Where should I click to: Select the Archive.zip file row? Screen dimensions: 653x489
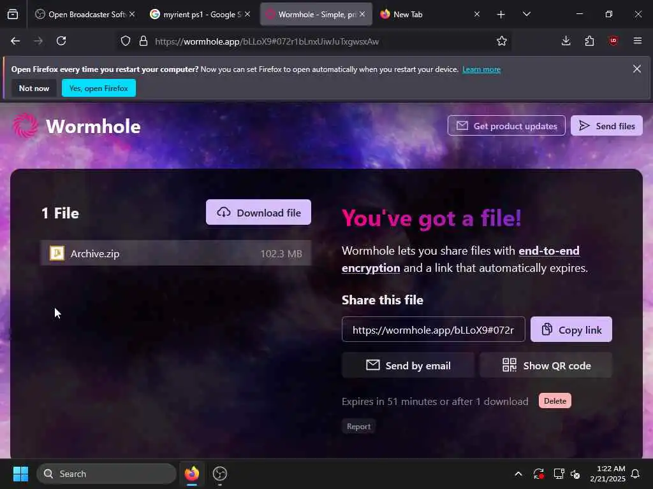[x=176, y=253]
